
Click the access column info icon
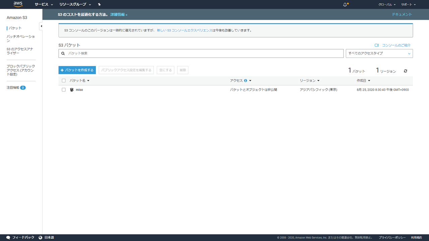[x=246, y=81]
